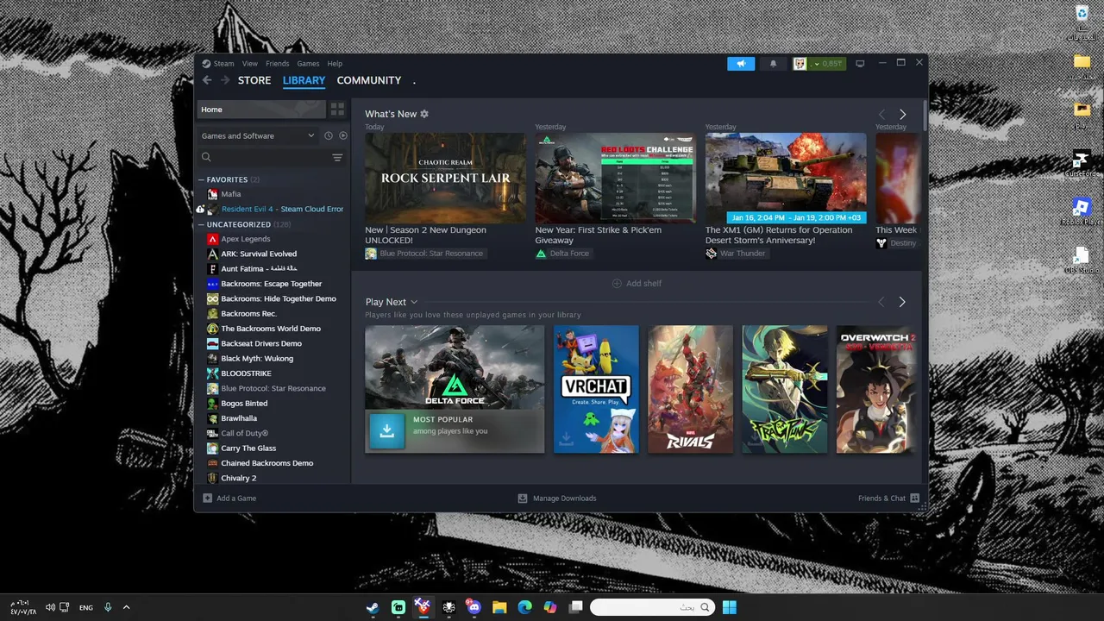Image resolution: width=1104 pixels, height=621 pixels.
Task: Select Backrooms: Escape Together
Action: 271,284
